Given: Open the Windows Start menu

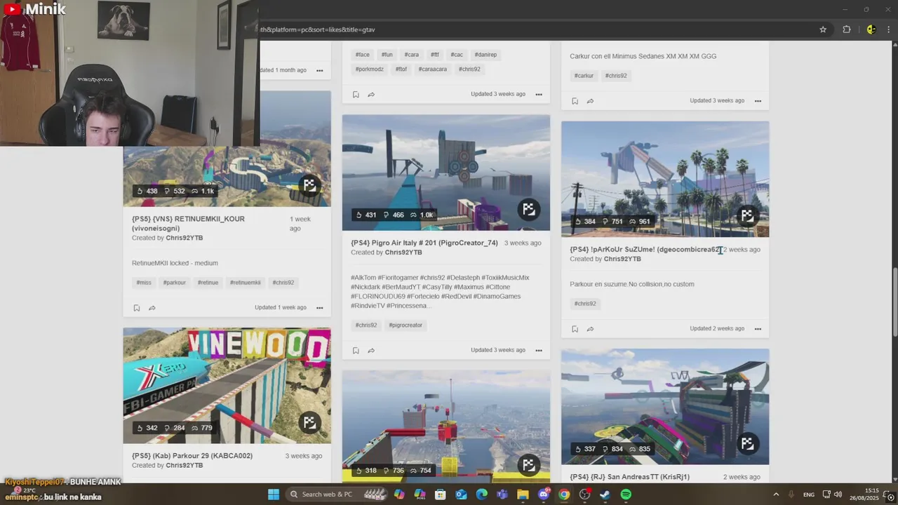Looking at the screenshot, I should (x=274, y=494).
